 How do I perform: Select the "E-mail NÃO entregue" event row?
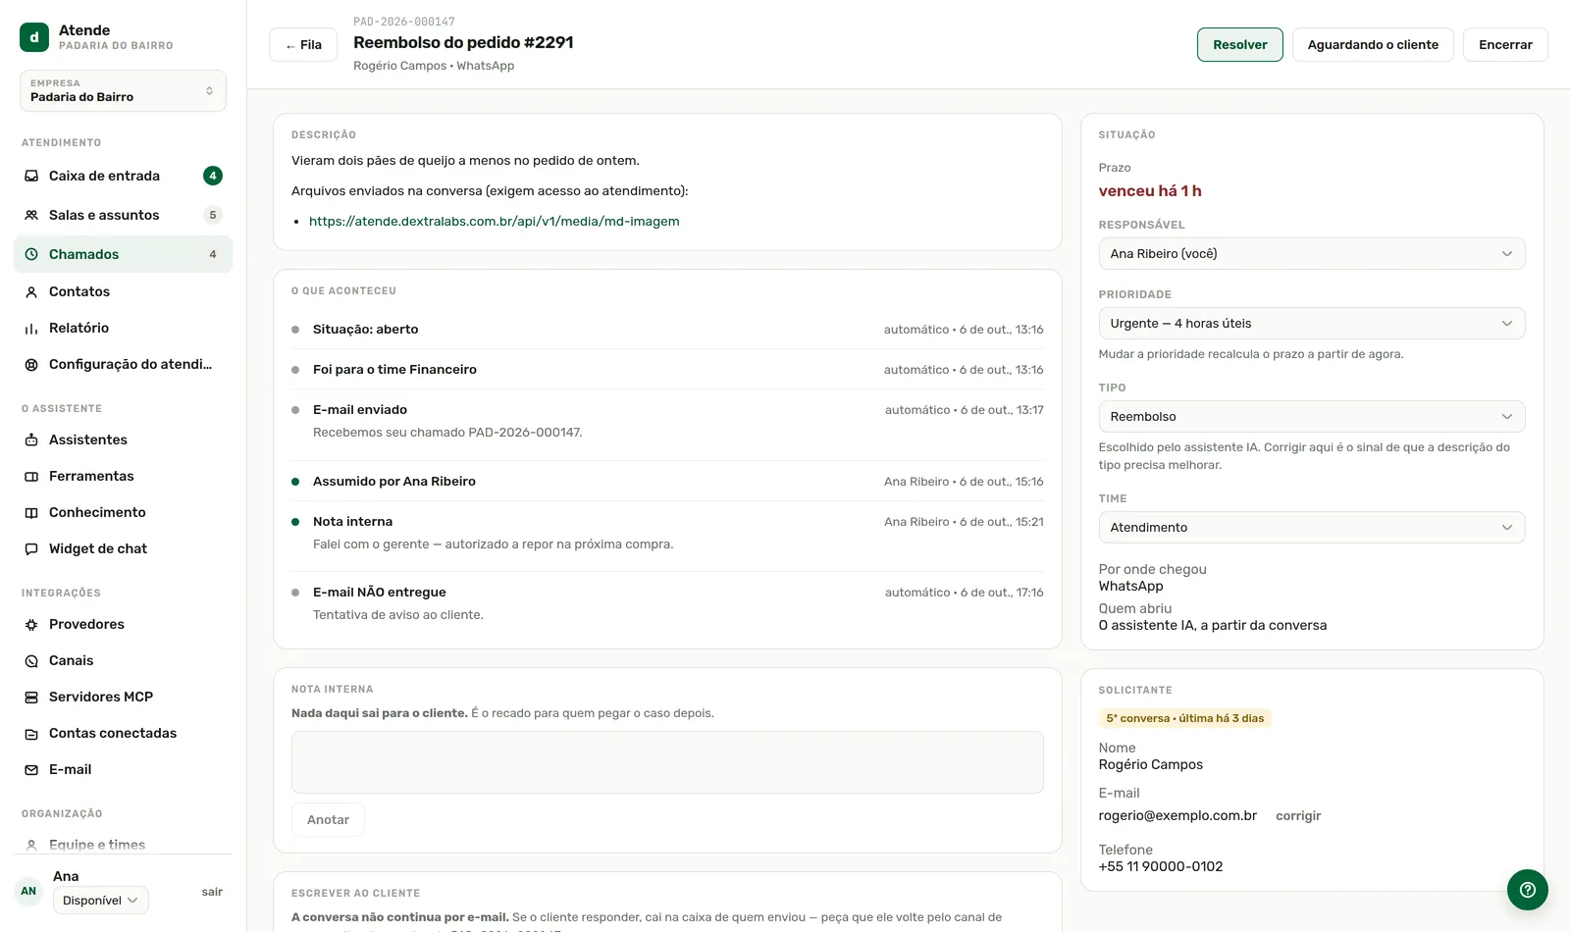point(667,602)
